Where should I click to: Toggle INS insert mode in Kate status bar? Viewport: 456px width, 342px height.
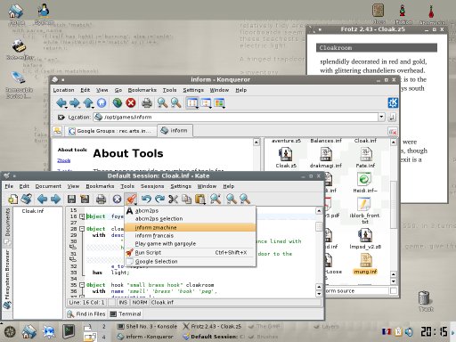tap(123, 303)
